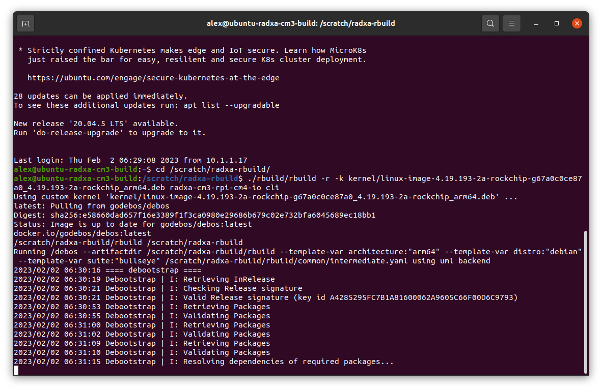
Task: Close the terminal window
Action: click(577, 23)
